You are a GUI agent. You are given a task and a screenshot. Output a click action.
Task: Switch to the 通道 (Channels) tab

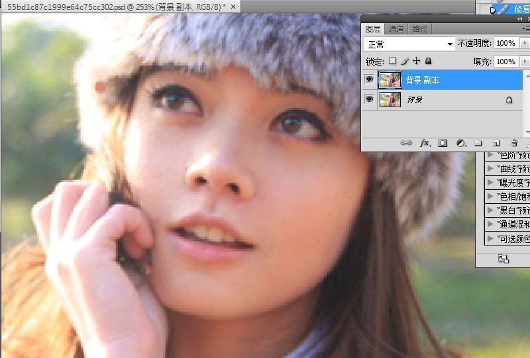tap(396, 29)
